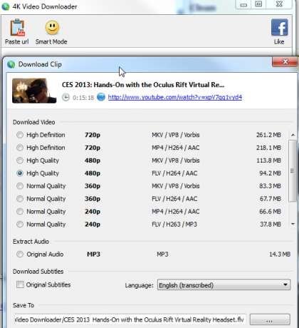Click the 37.8 MB file size text

pyautogui.click(x=271, y=225)
